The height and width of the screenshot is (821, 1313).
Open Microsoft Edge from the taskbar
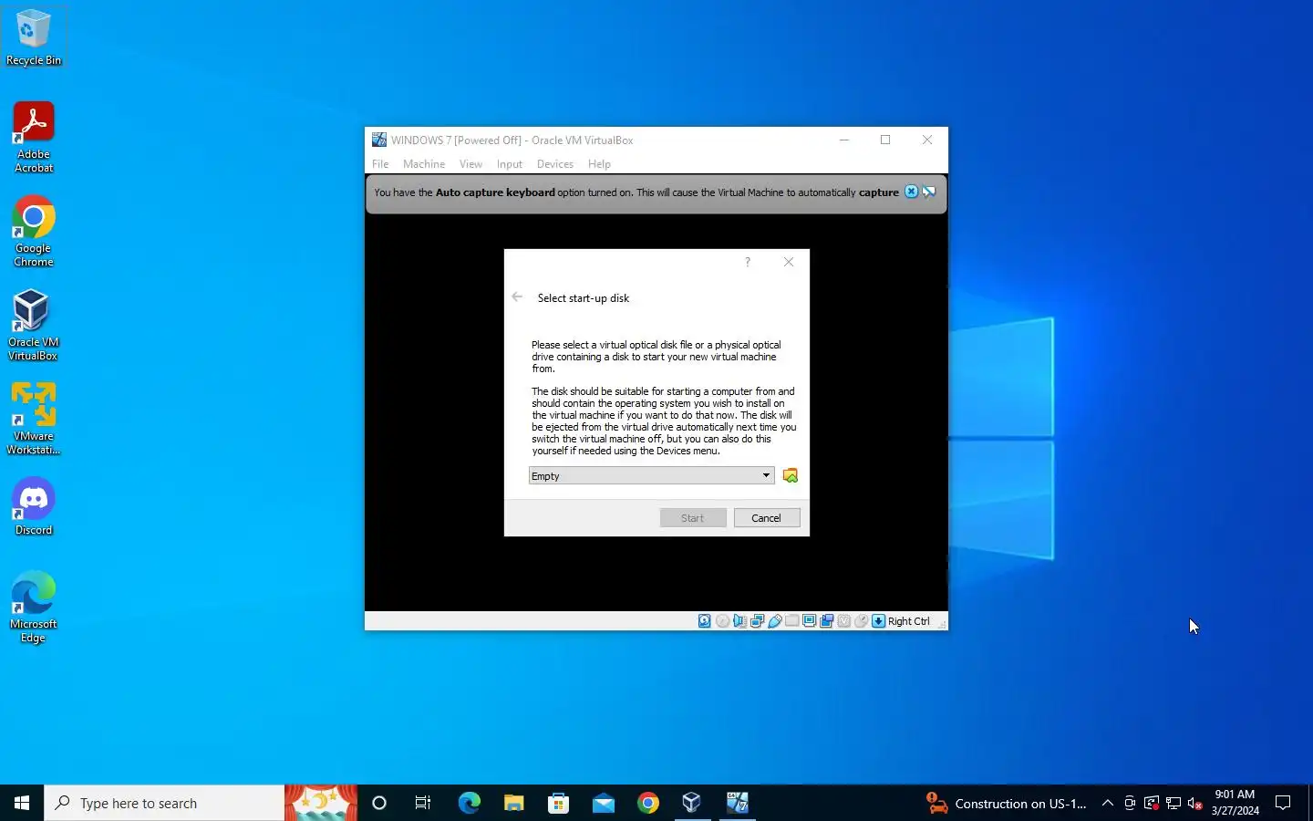tap(469, 803)
